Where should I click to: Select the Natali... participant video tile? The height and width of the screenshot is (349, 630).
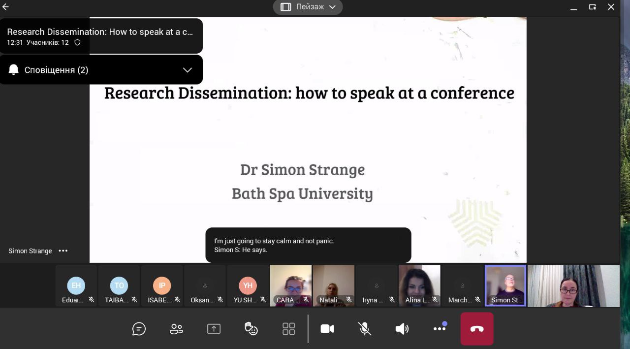[x=334, y=286]
